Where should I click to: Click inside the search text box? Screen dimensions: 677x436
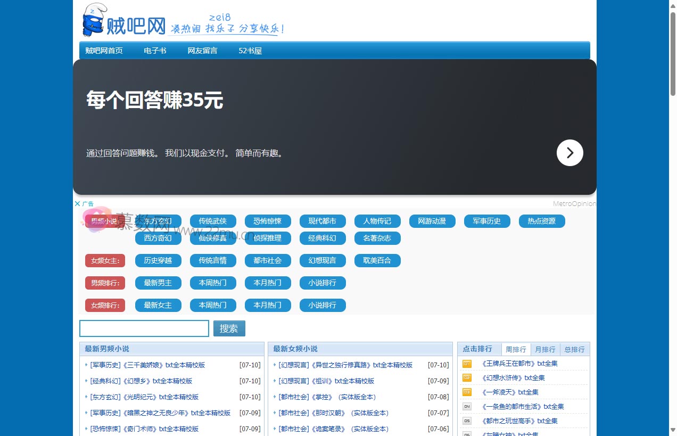pyautogui.click(x=144, y=328)
